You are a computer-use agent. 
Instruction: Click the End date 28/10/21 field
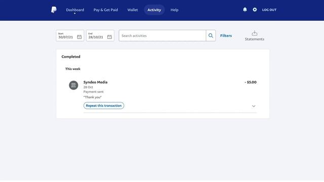(100, 36)
